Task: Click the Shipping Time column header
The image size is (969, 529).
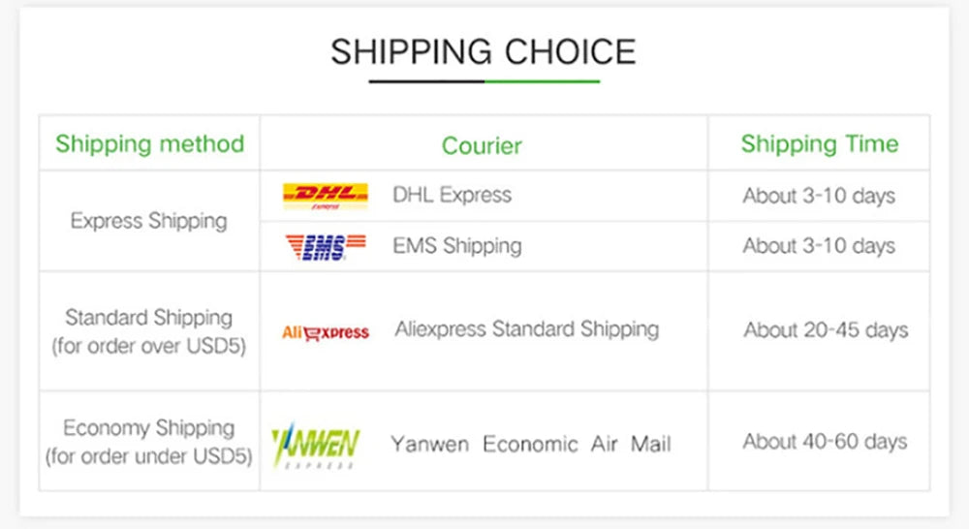Action: coord(819,144)
